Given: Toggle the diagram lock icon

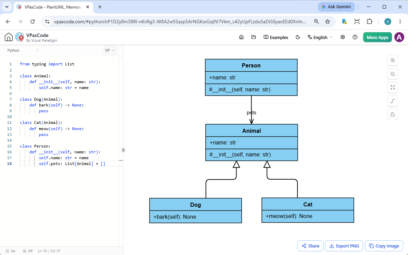Looking at the screenshot, I should tap(393, 114).
